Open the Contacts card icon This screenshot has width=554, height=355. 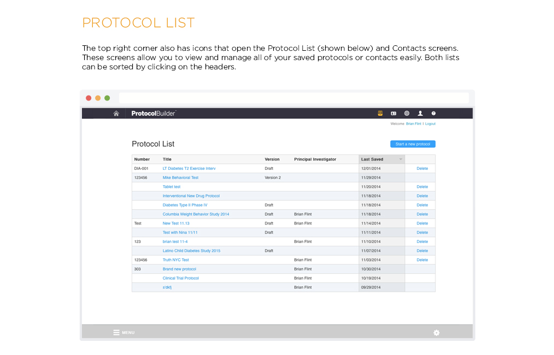(x=393, y=114)
